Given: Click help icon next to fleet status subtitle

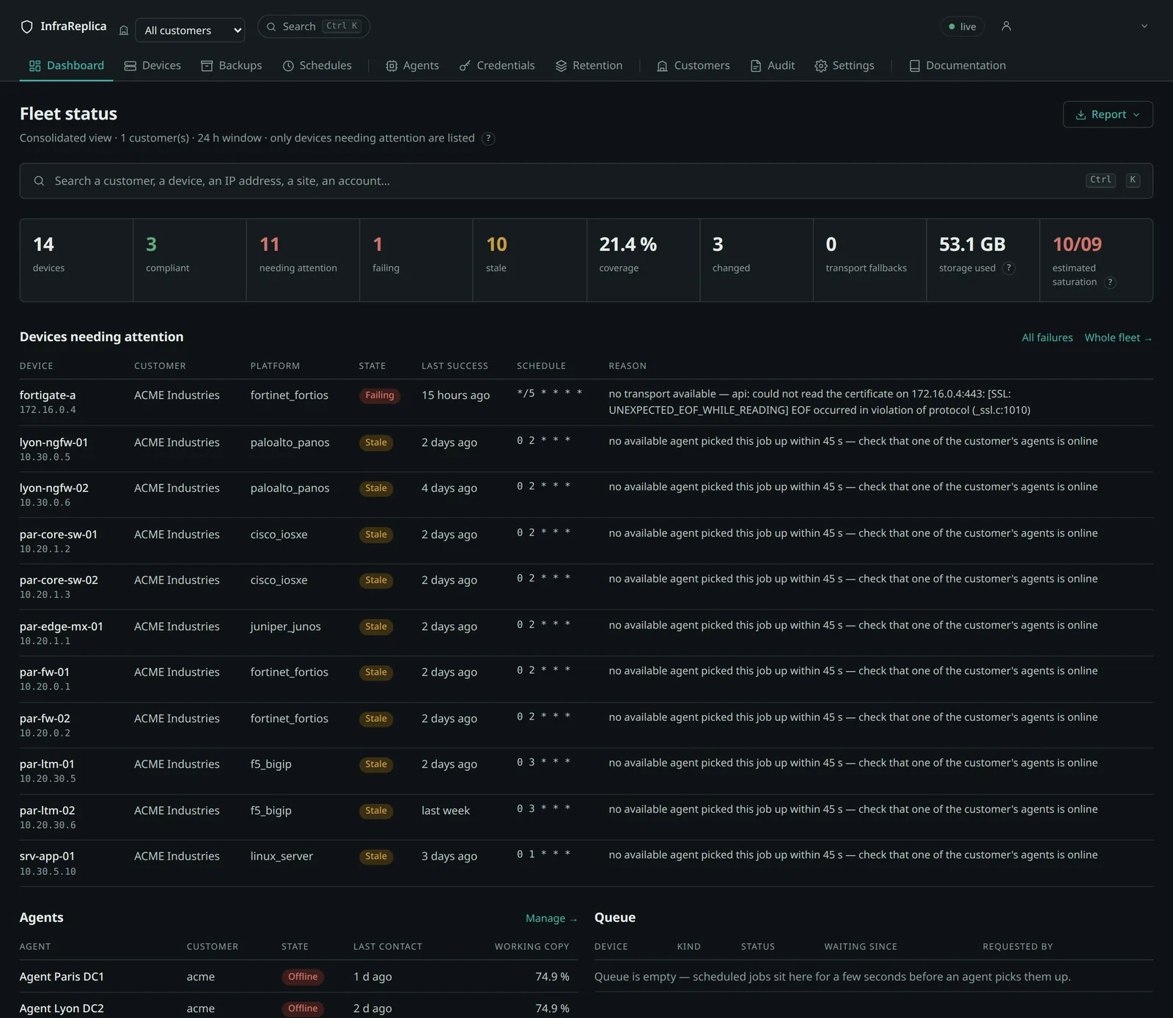Looking at the screenshot, I should pyautogui.click(x=488, y=139).
